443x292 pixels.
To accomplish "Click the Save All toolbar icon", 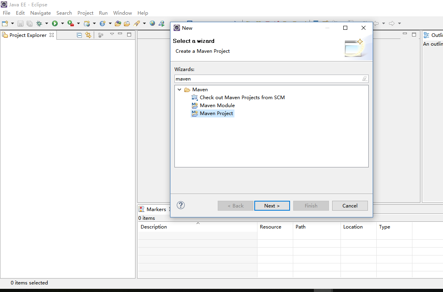I will point(29,23).
